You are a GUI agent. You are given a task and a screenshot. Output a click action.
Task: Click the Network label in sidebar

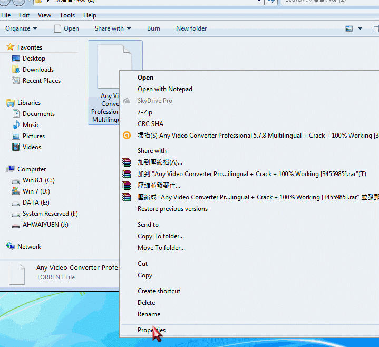pyautogui.click(x=29, y=247)
